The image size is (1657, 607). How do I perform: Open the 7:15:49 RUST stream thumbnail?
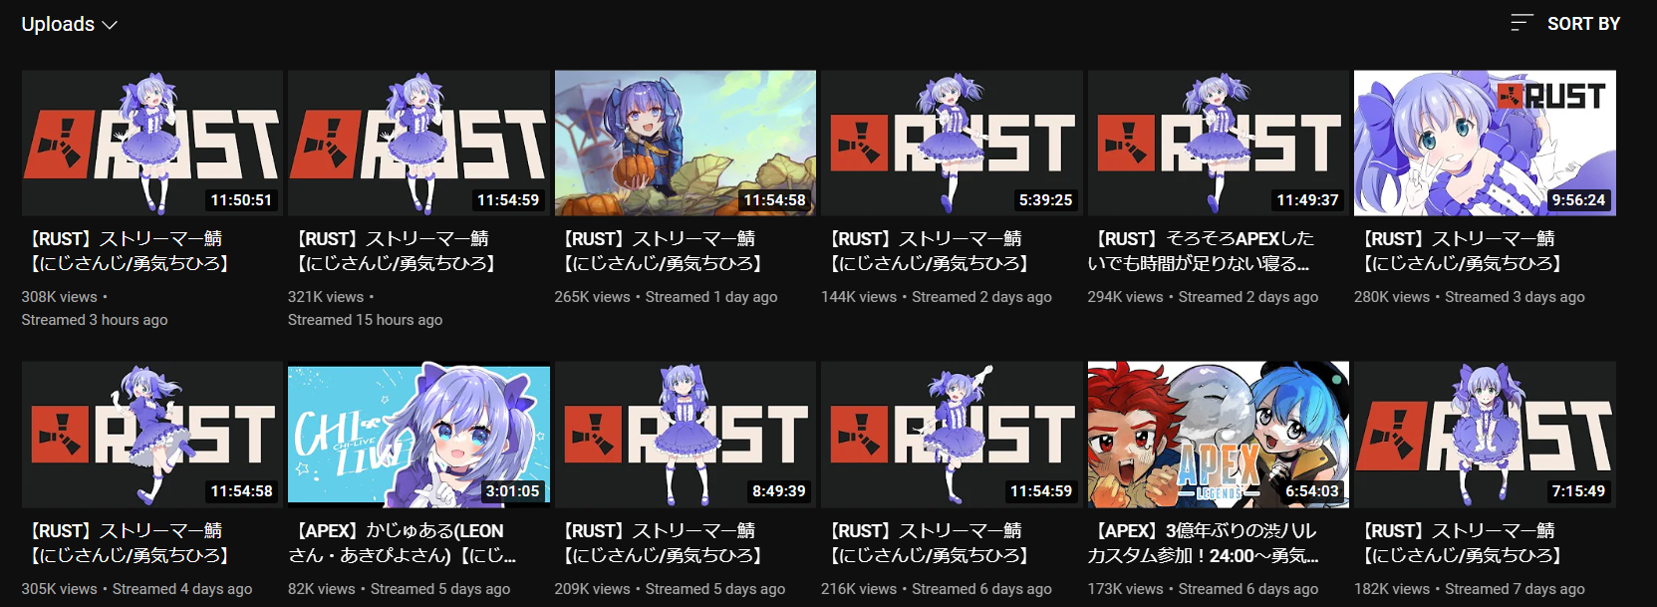coord(1485,435)
